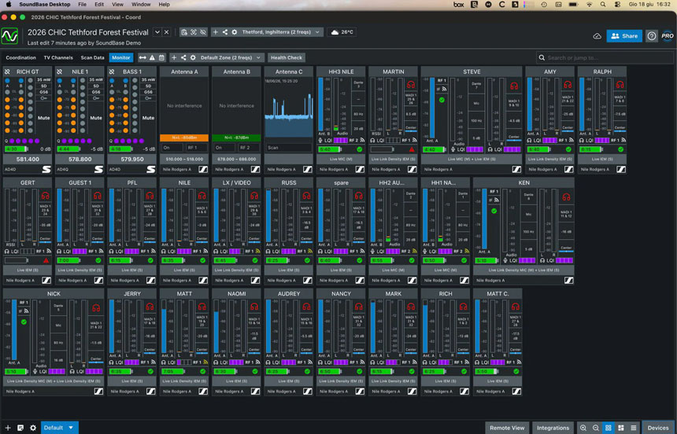Open the RF 1 selector on Antenna A
The image size is (677, 434).
pos(197,148)
